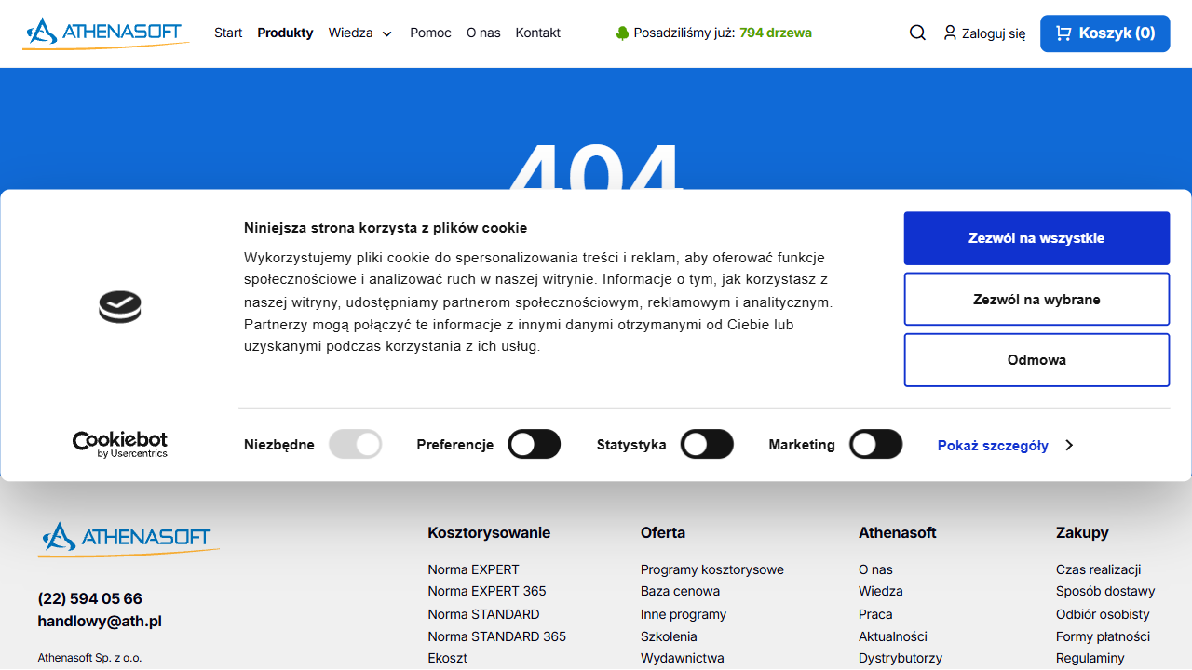Toggle the Niezbędne cookies switch
Image resolution: width=1192 pixels, height=670 pixels.
click(x=356, y=445)
